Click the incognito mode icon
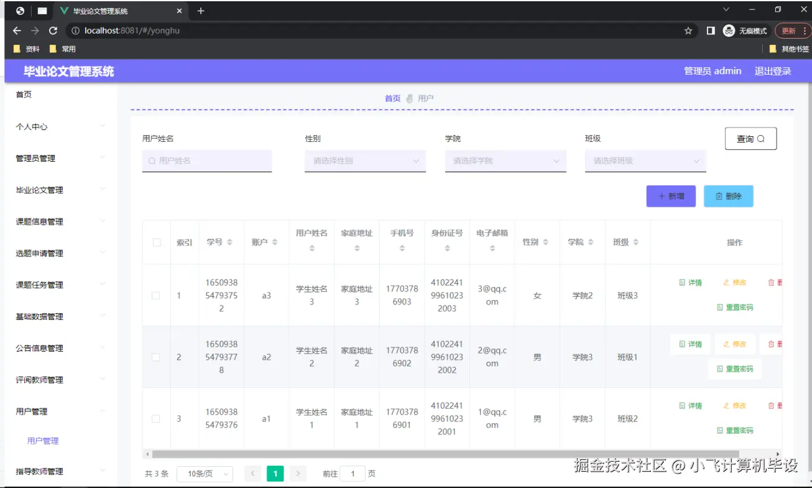Viewport: 812px width, 488px height. pyautogui.click(x=729, y=30)
